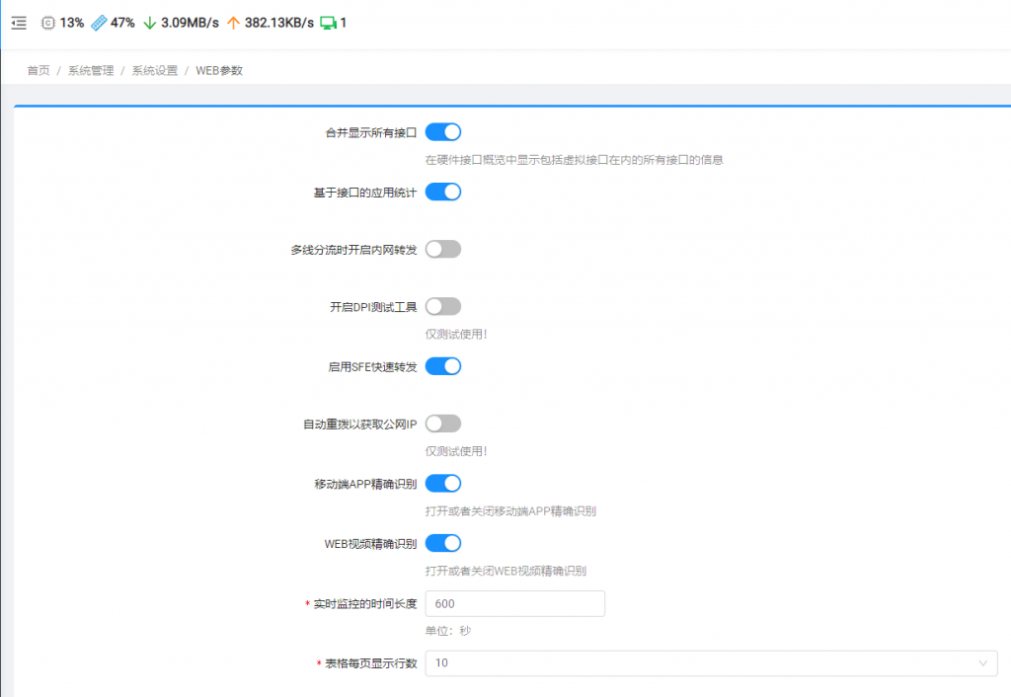The width and height of the screenshot is (1011, 697).
Task: Click the green download speed arrow
Action: coord(150,23)
